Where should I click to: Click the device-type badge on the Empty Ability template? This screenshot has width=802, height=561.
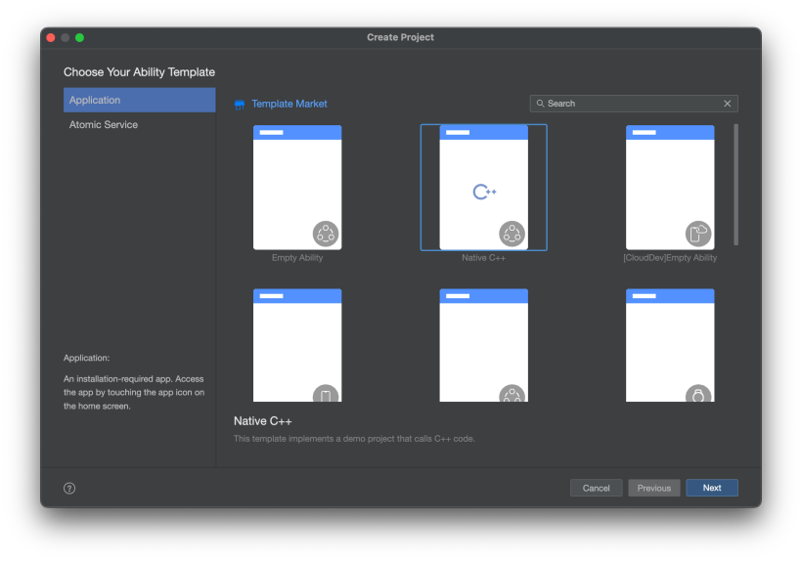point(326,234)
